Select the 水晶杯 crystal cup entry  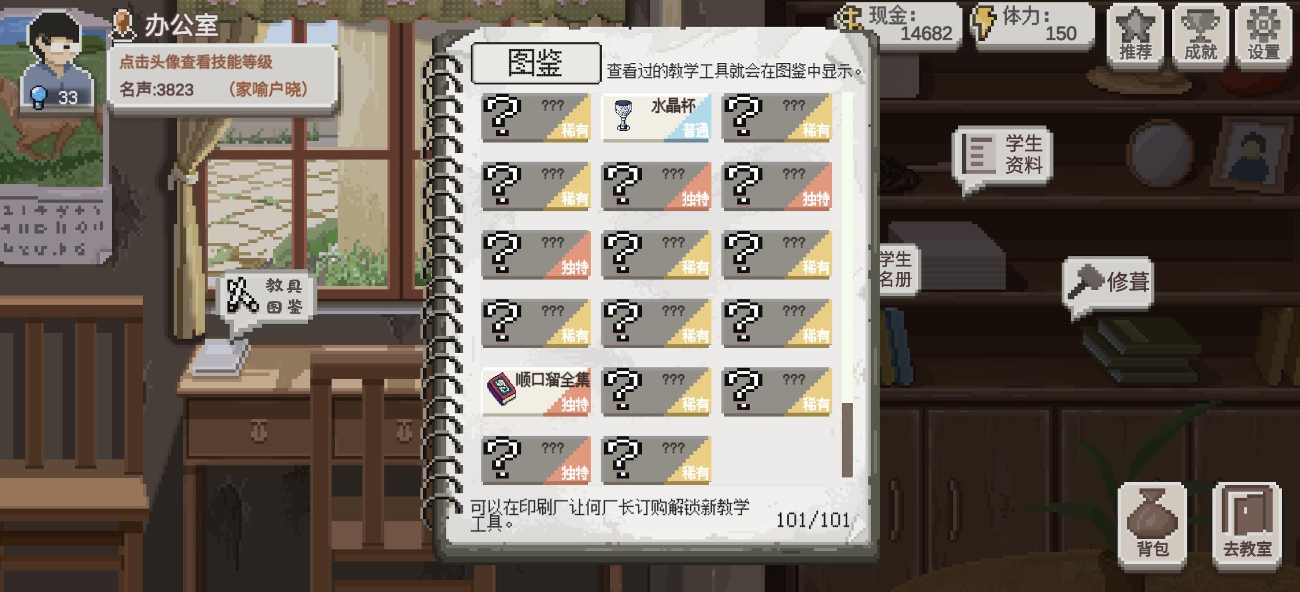click(x=656, y=118)
